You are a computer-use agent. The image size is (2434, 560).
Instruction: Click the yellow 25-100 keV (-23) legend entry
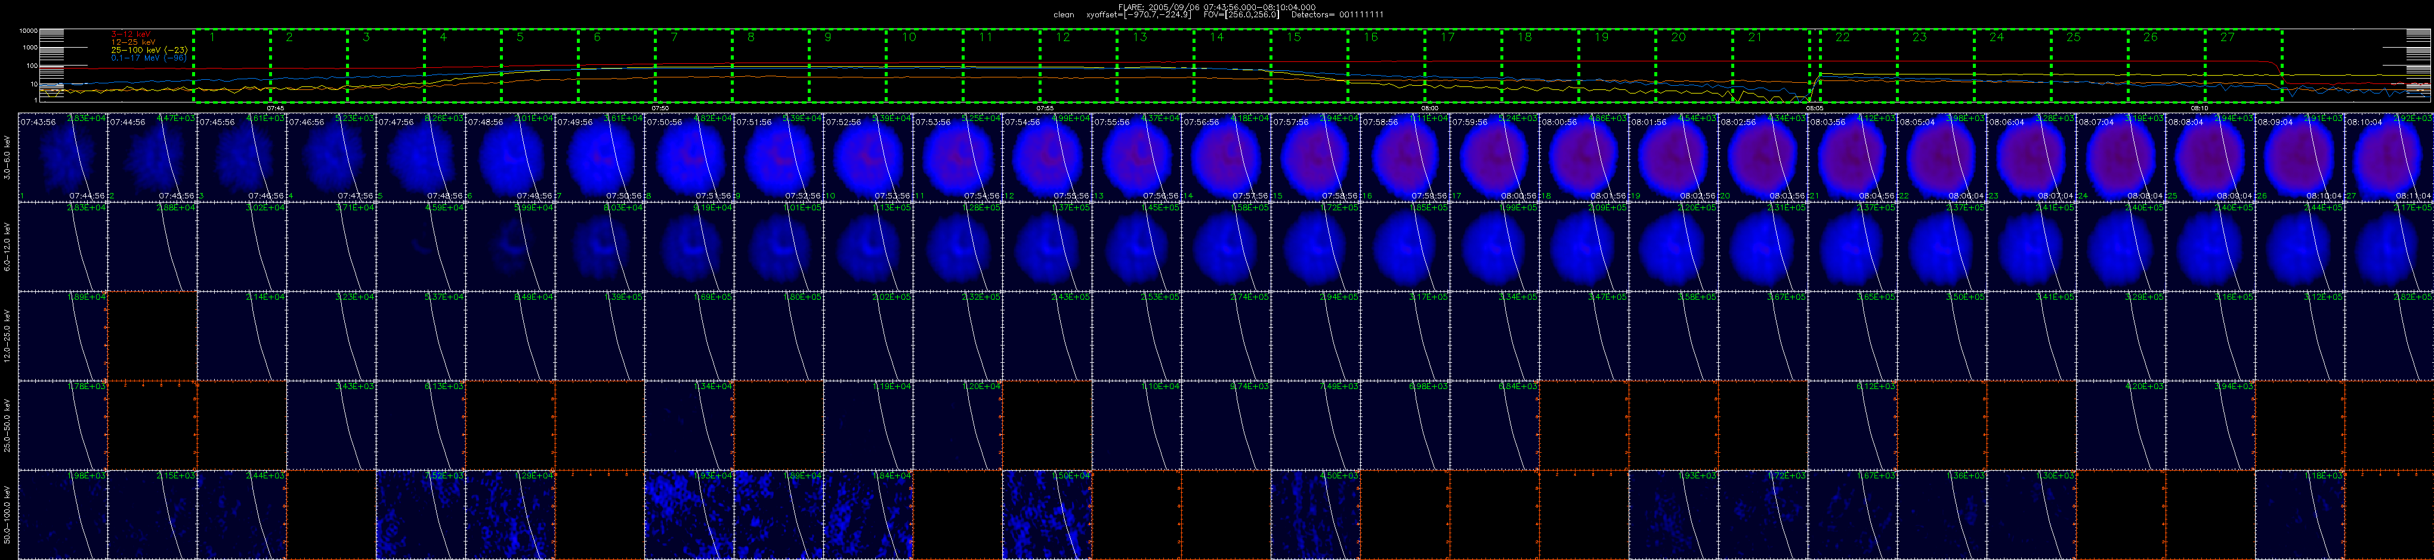[x=149, y=49]
